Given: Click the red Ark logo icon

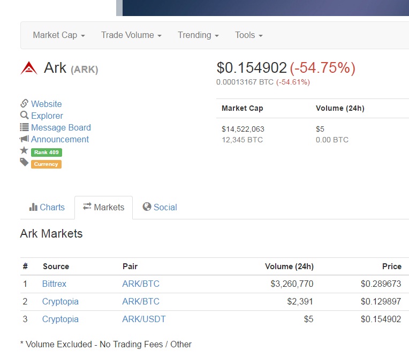Looking at the screenshot, I should pos(29,68).
